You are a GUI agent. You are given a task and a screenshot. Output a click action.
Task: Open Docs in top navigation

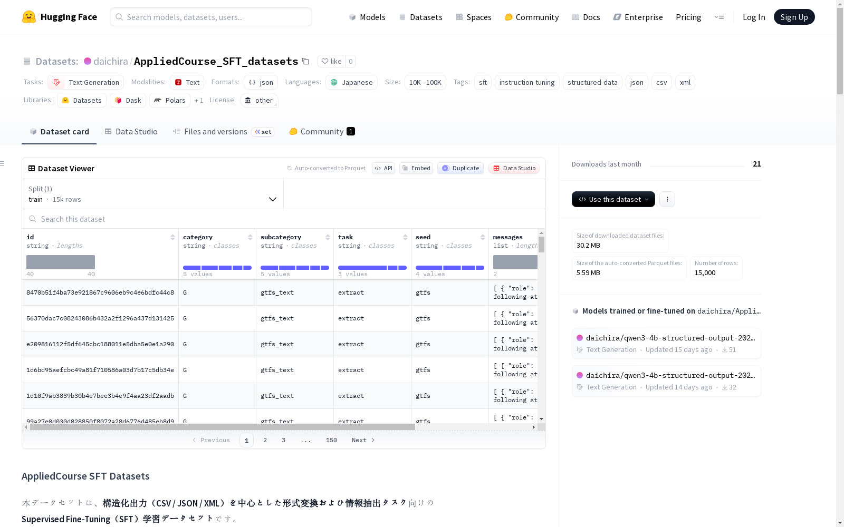586,17
